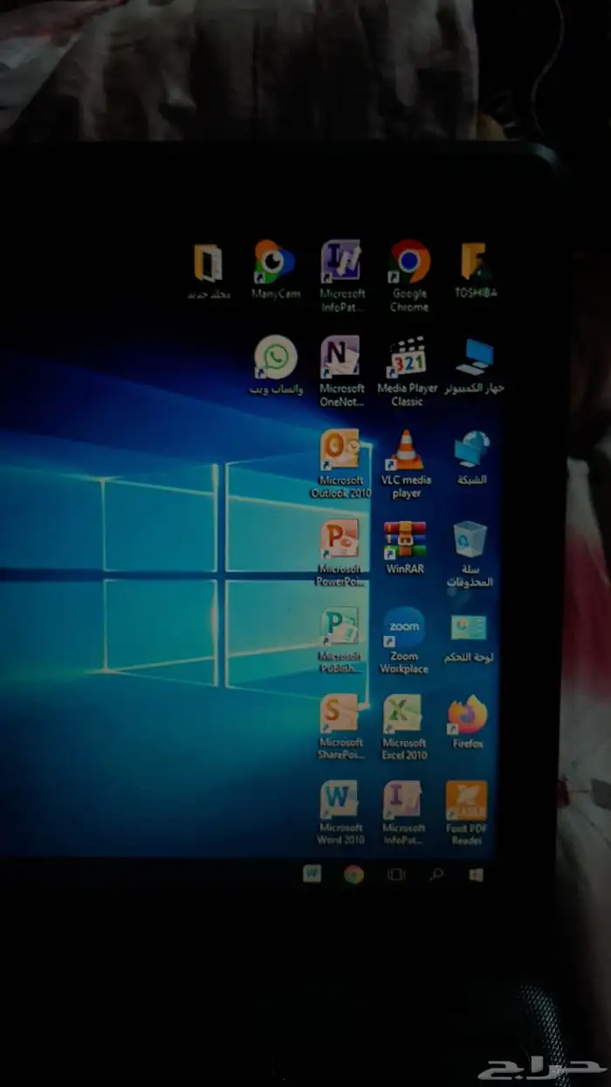Select the Recycle Bin desktop icon
The width and height of the screenshot is (611, 1087).
pyautogui.click(x=470, y=540)
